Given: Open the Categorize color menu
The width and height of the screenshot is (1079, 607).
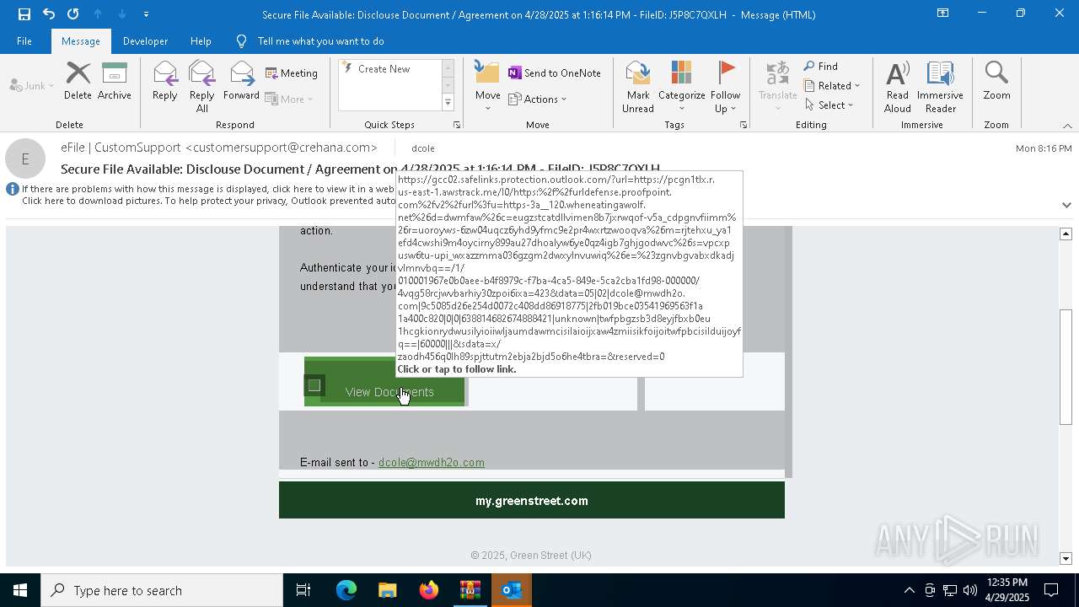Looking at the screenshot, I should (681, 87).
